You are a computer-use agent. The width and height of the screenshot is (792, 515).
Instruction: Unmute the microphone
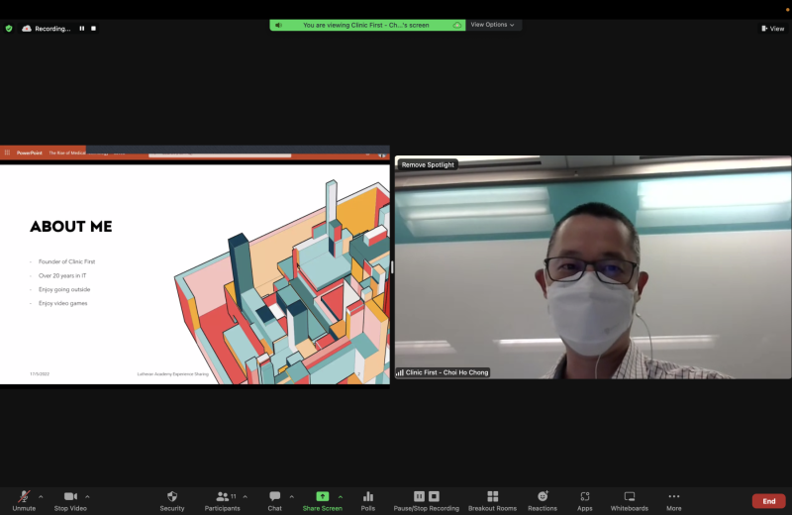24,501
